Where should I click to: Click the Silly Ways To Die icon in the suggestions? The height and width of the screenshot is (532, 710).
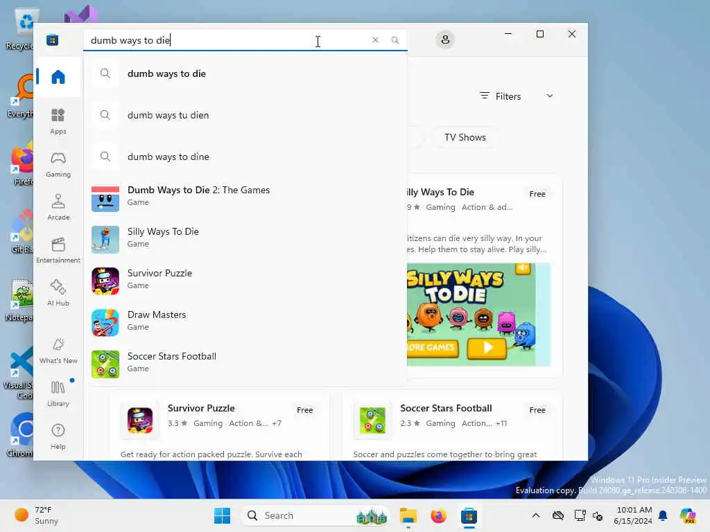pyautogui.click(x=105, y=240)
